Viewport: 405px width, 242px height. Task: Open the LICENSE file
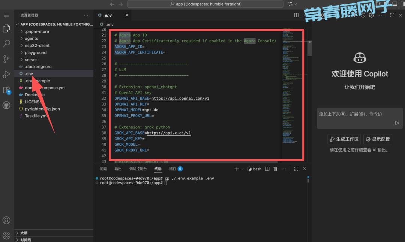(x=54, y=102)
